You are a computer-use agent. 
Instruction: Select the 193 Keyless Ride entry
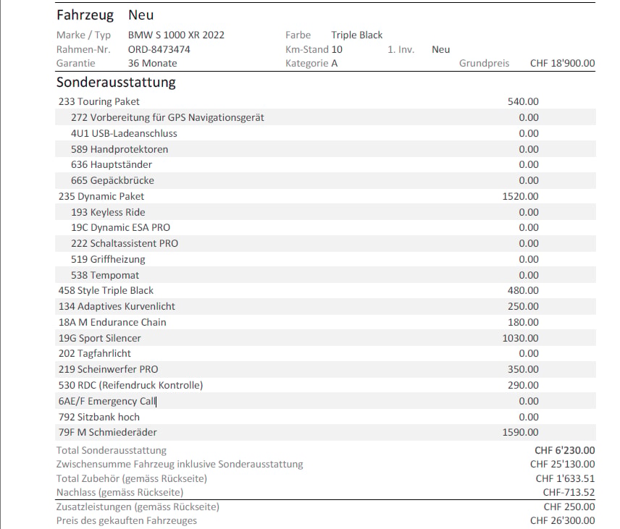(x=325, y=212)
